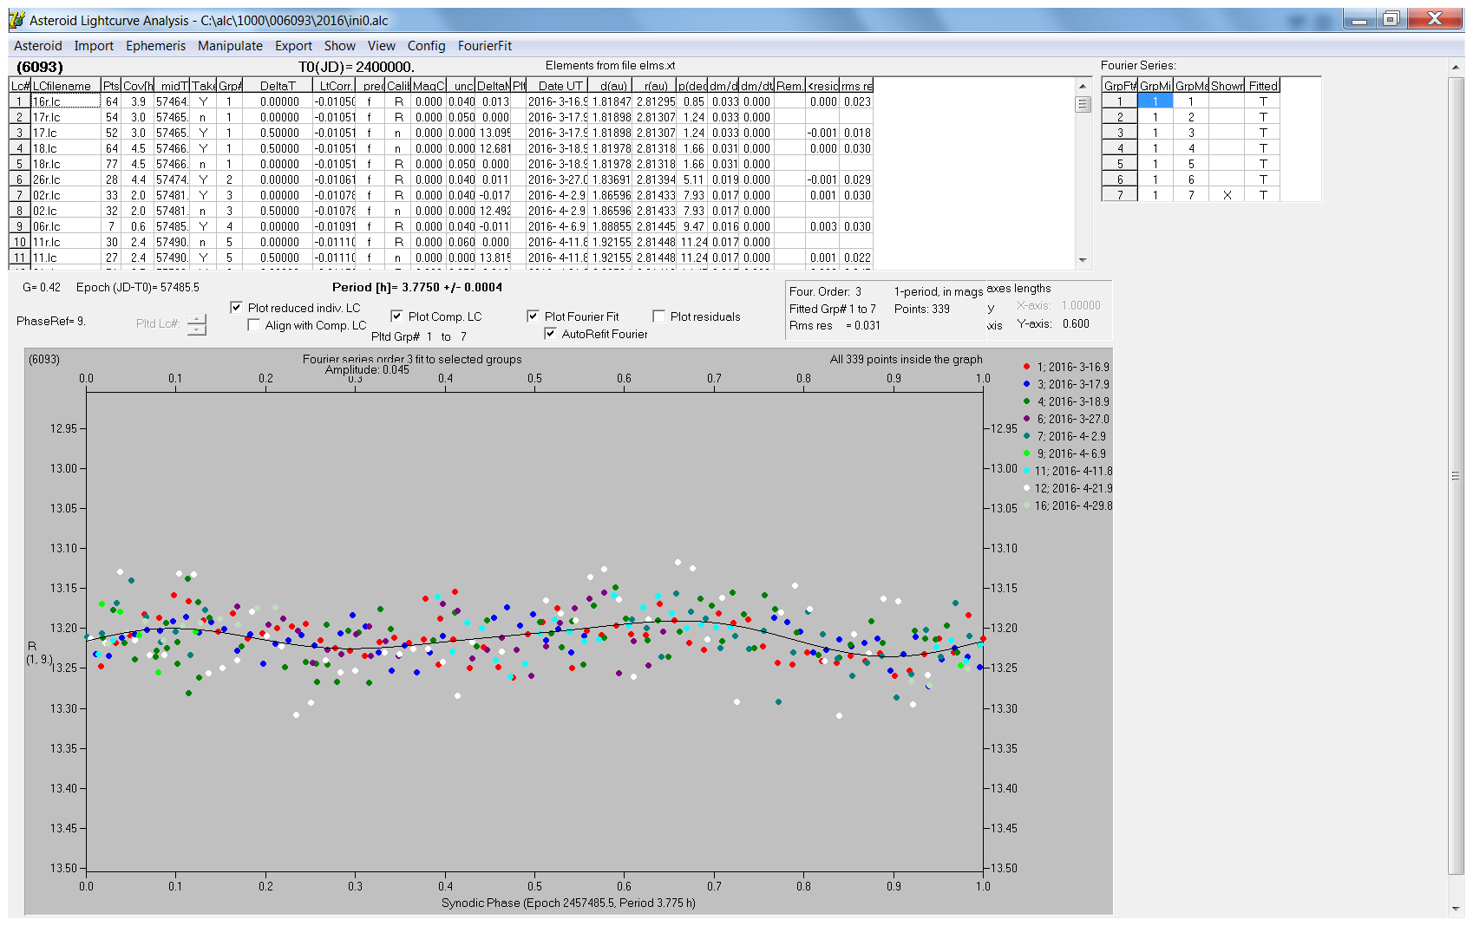Select file 06r.lc in row 9
Viewport: 1473px width, 926px height.
point(66,226)
